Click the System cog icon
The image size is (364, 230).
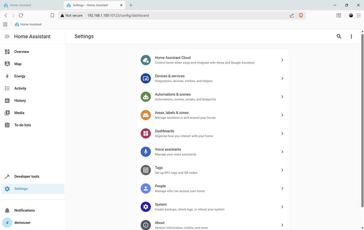point(146,207)
